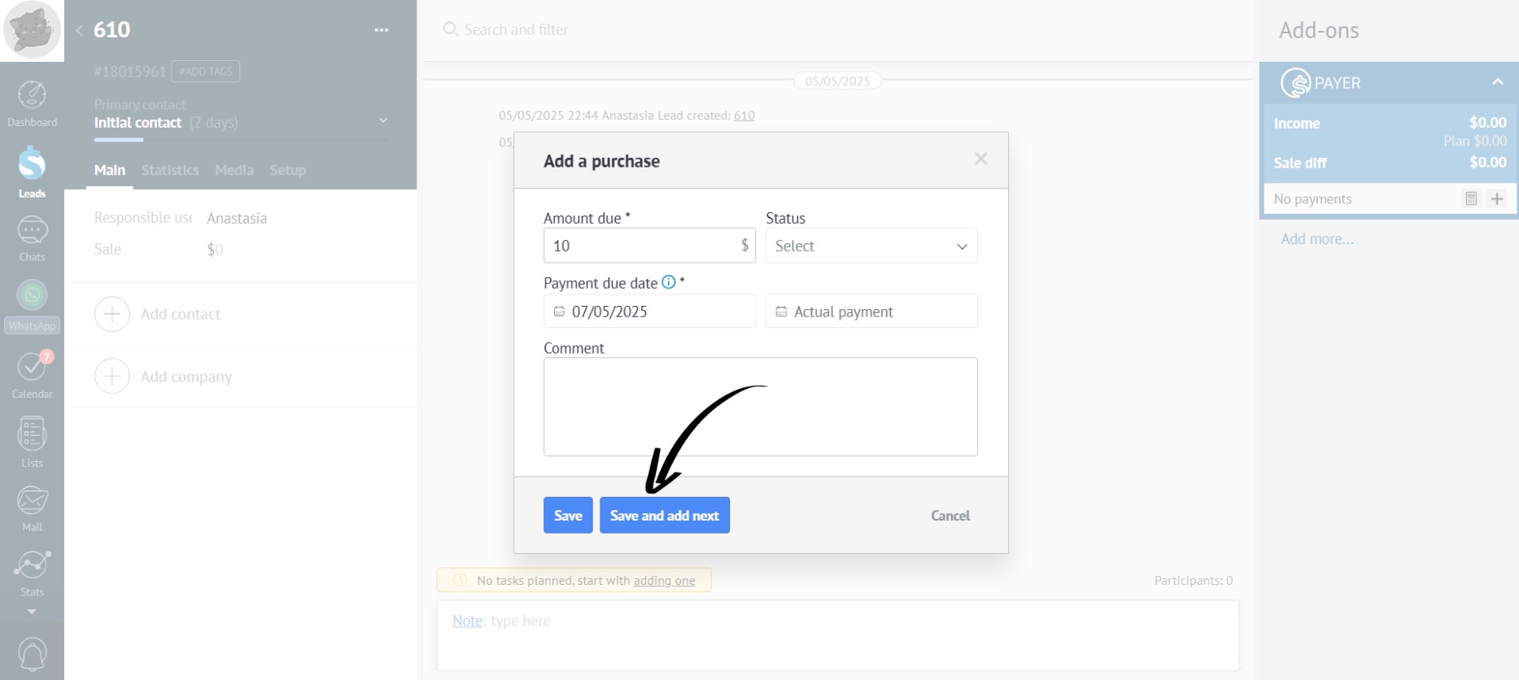1519x680 pixels.
Task: Close the Add a purchase dialog
Action: (981, 159)
